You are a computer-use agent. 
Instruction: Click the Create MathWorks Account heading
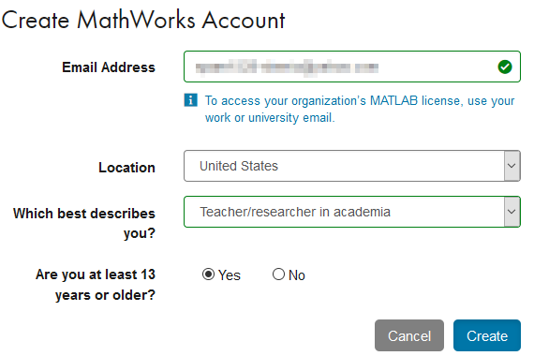click(143, 20)
